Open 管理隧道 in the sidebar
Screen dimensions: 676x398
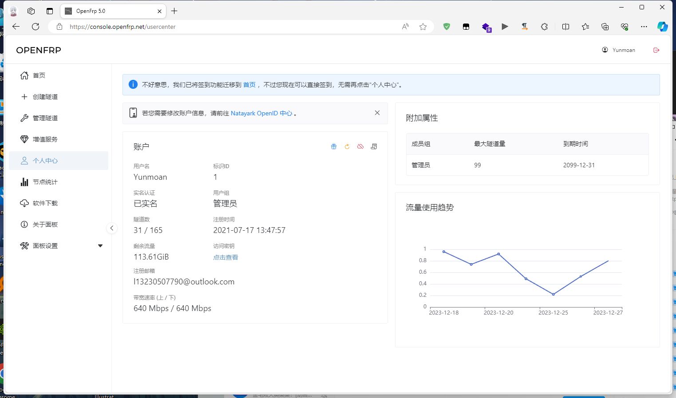(59, 118)
